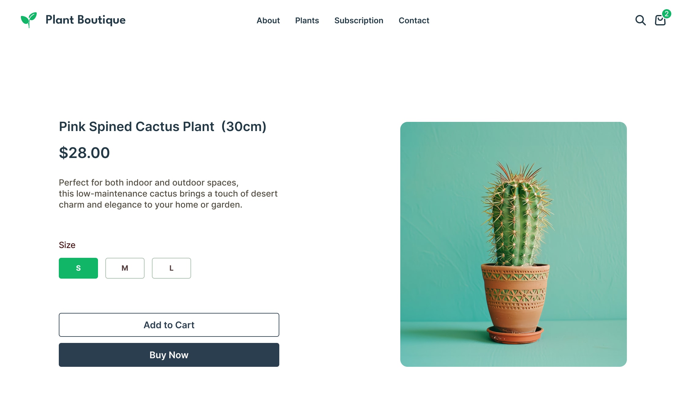Click the cart item count badge
The width and height of the screenshot is (686, 406).
666,13
